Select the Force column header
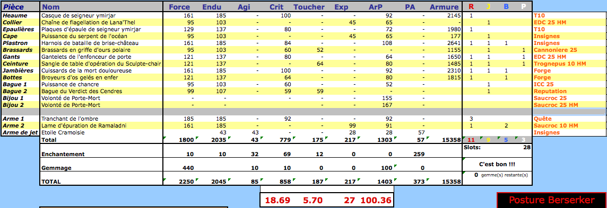Screen dimensions: 607x208 click(x=179, y=7)
